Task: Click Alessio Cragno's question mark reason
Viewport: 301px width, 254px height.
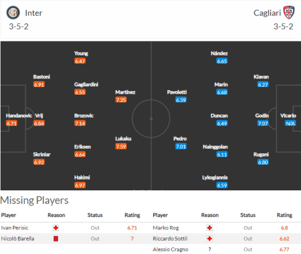Action: pyautogui.click(x=210, y=249)
